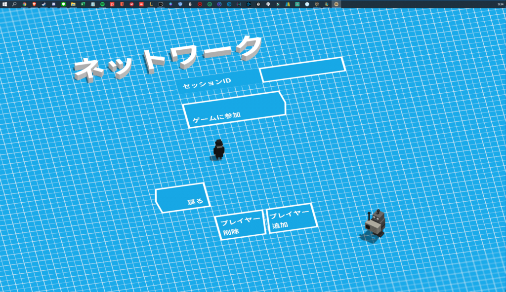Select プレイヤー削除 to remove a player
This screenshot has height=292, width=506.
(240, 228)
